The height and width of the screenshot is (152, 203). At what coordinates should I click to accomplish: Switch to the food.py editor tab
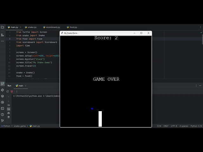pos(72,27)
